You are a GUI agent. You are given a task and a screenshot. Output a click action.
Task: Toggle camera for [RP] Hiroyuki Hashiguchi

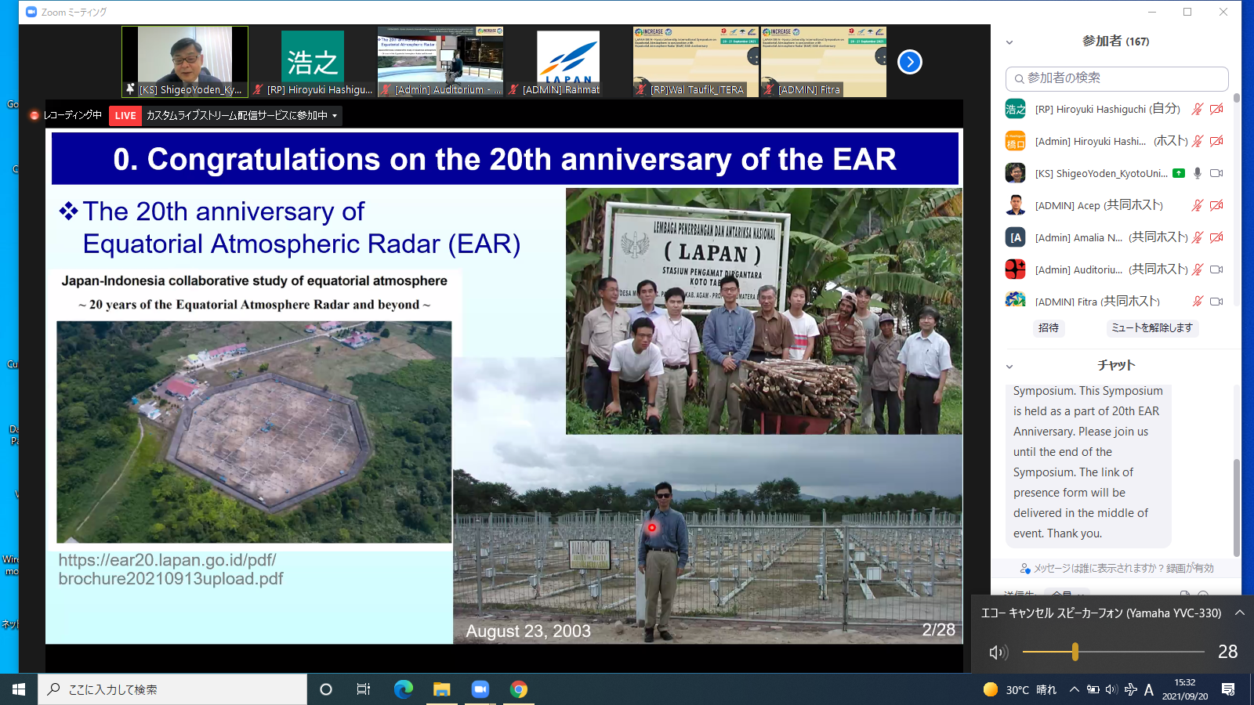[1216, 109]
